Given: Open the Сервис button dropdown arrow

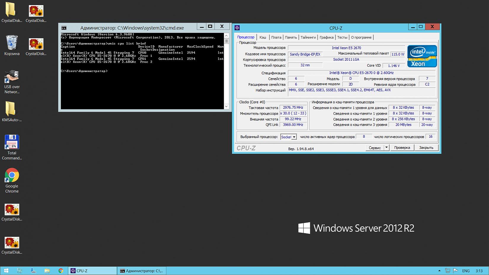Looking at the screenshot, I should [386, 148].
